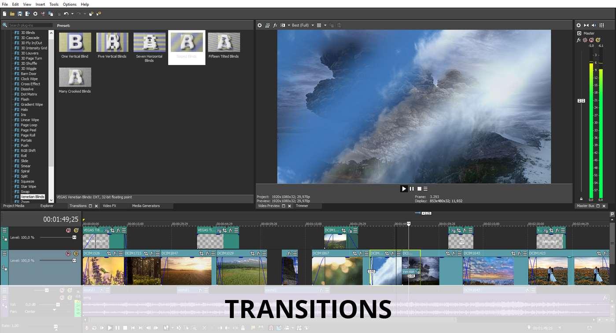Close the Transitions window tab

[x=96, y=206]
